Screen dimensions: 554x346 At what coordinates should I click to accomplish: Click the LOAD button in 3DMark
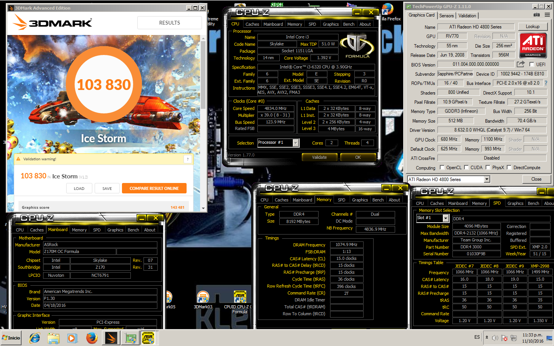79,188
